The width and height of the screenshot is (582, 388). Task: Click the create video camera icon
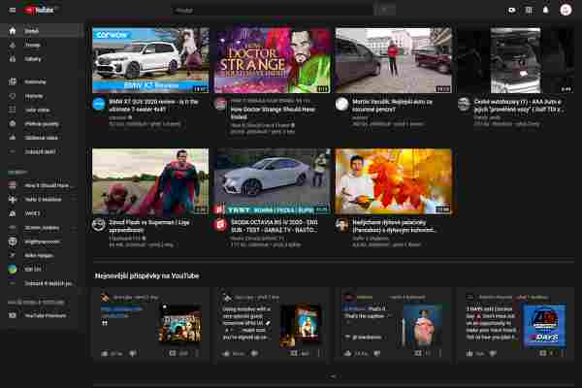click(x=512, y=10)
